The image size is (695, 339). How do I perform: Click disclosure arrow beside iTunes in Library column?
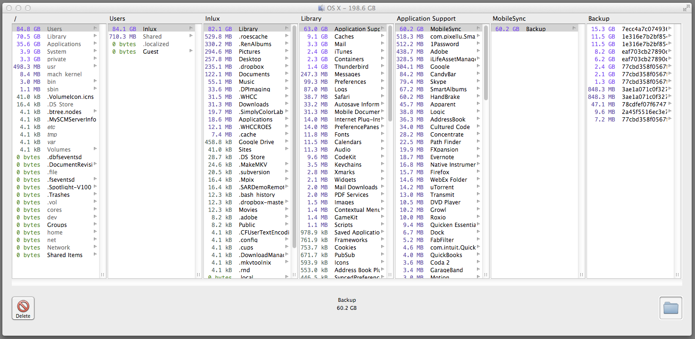point(383,51)
